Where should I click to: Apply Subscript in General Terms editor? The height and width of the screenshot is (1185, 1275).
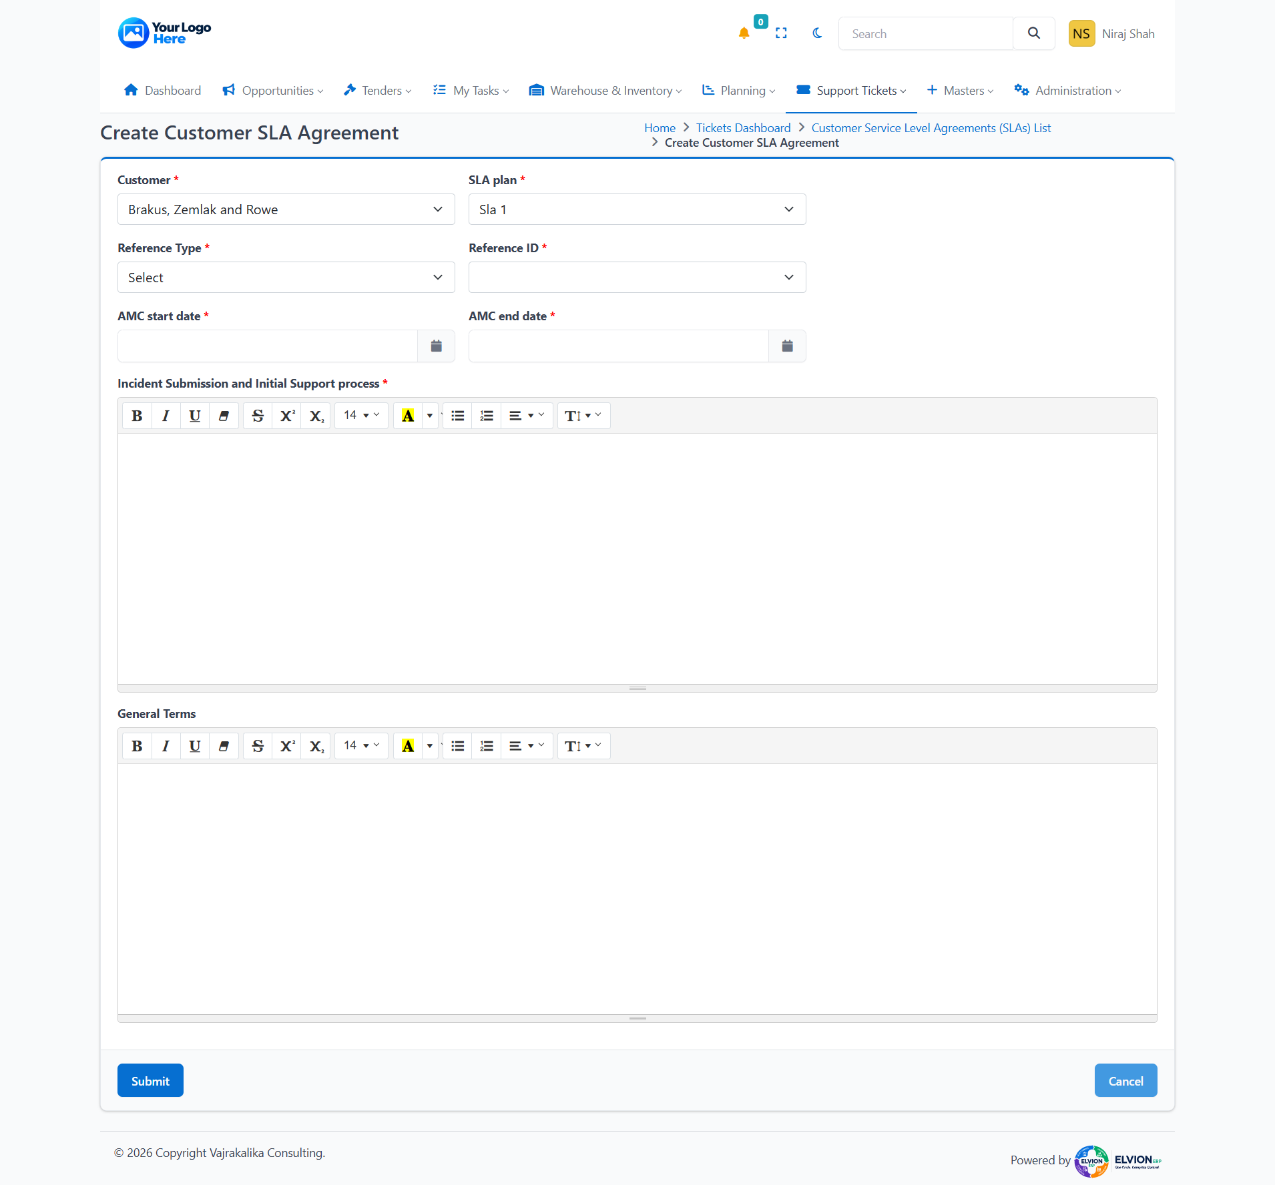tap(316, 746)
